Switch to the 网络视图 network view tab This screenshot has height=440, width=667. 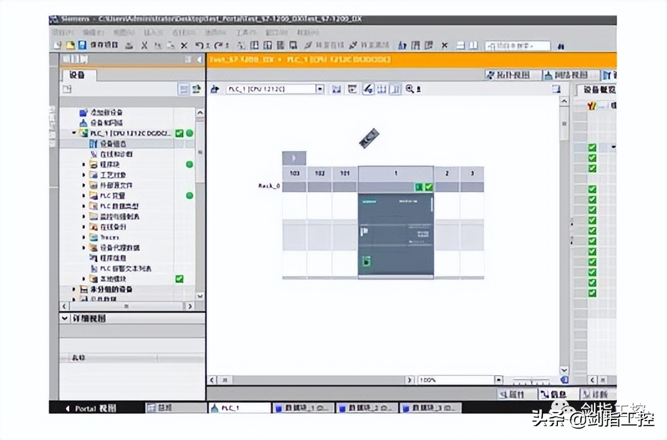tap(567, 75)
